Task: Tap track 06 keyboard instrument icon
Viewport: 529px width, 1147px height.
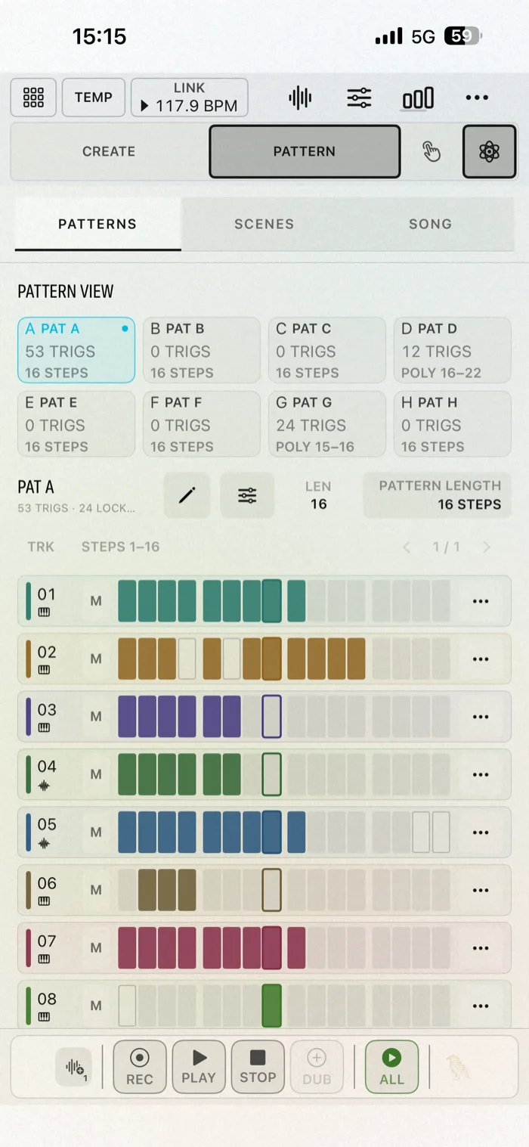Action: [44, 901]
